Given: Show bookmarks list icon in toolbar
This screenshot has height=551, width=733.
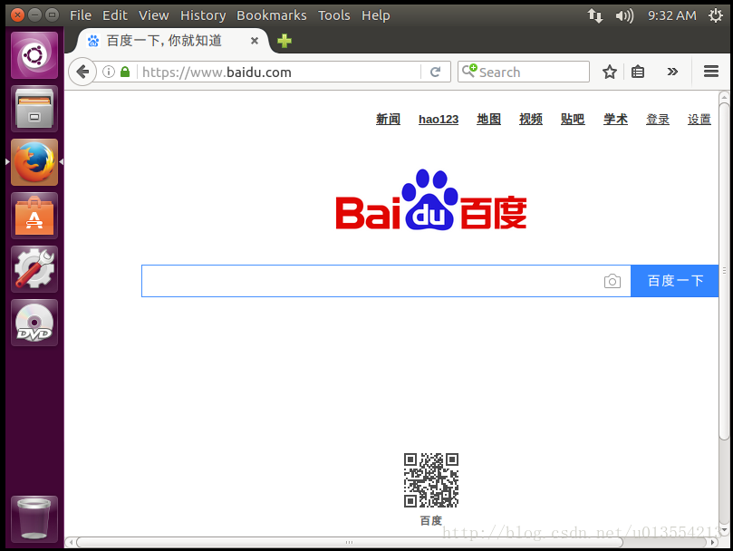Looking at the screenshot, I should [638, 72].
